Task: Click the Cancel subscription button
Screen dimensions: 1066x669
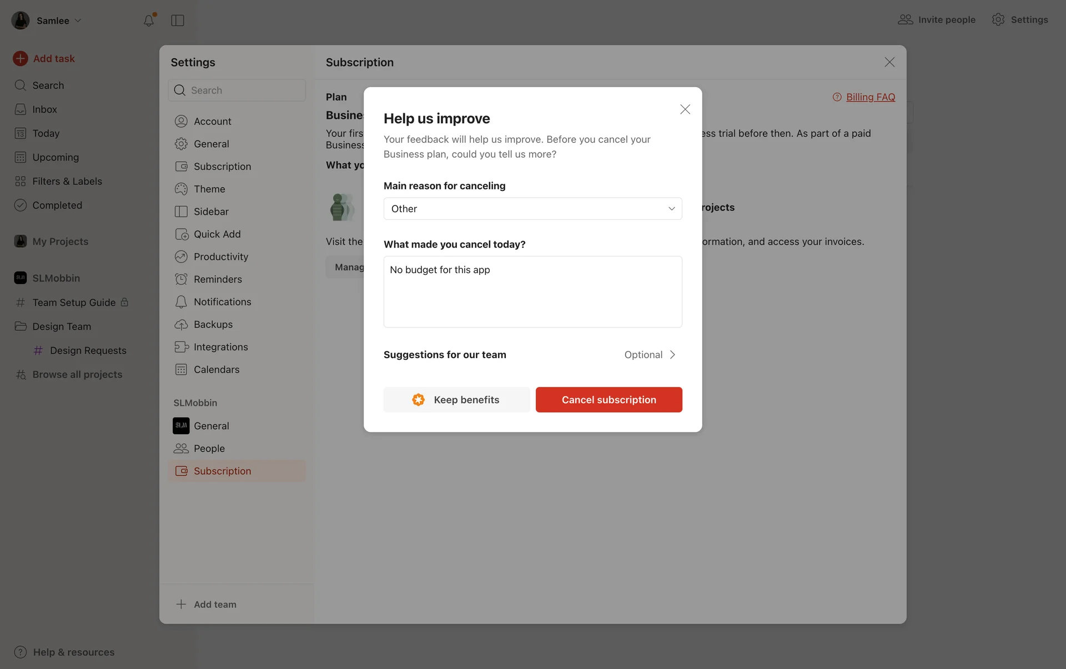Action: pyautogui.click(x=609, y=400)
